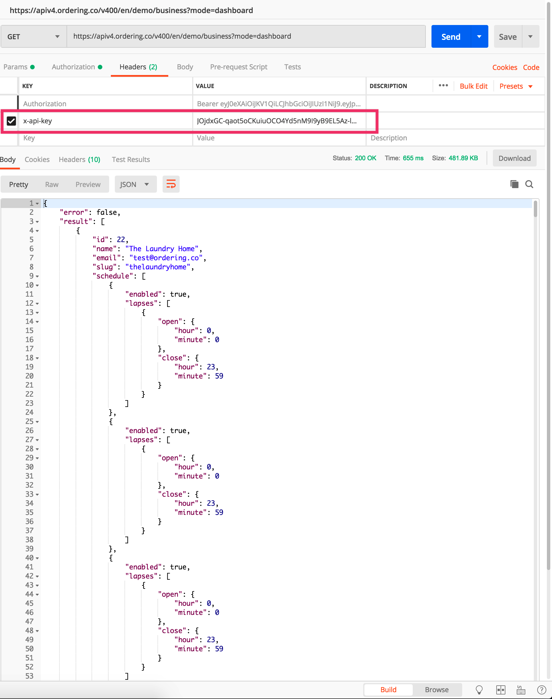
Task: Switch to the Pre-request Script tab
Action: [x=238, y=67]
